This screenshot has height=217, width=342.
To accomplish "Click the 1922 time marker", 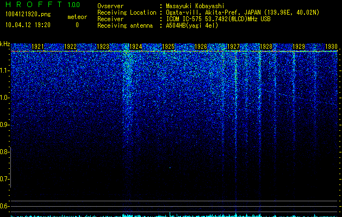I will click(71, 47).
